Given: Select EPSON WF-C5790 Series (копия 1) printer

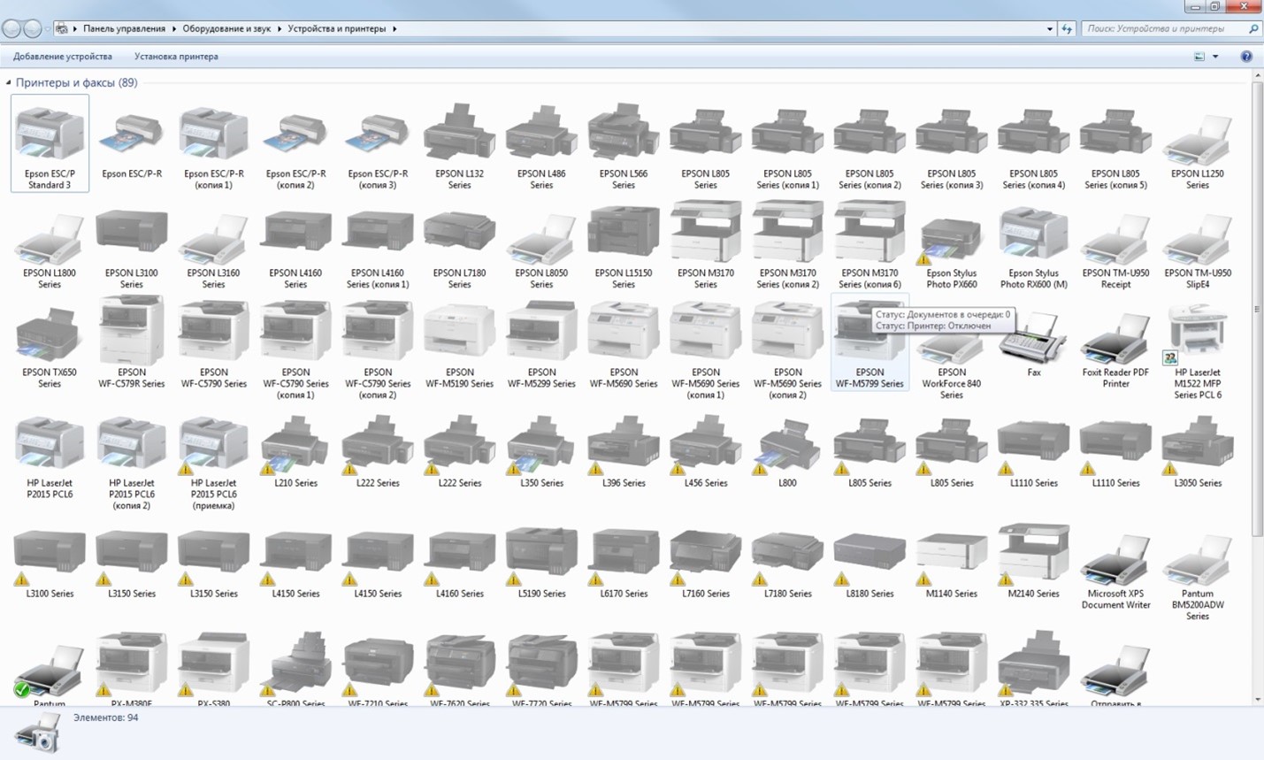Looking at the screenshot, I should 295,350.
